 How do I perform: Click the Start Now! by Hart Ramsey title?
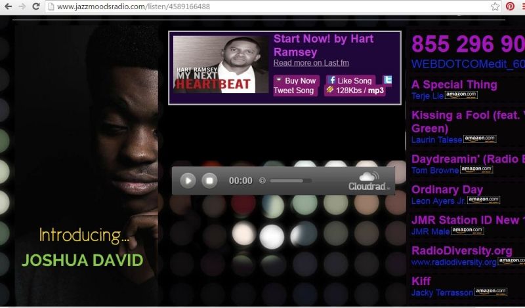coord(324,45)
